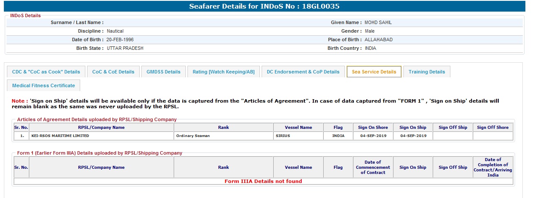Select the Sea Service Details tab
Screen dimensions: 534x198
click(x=374, y=72)
